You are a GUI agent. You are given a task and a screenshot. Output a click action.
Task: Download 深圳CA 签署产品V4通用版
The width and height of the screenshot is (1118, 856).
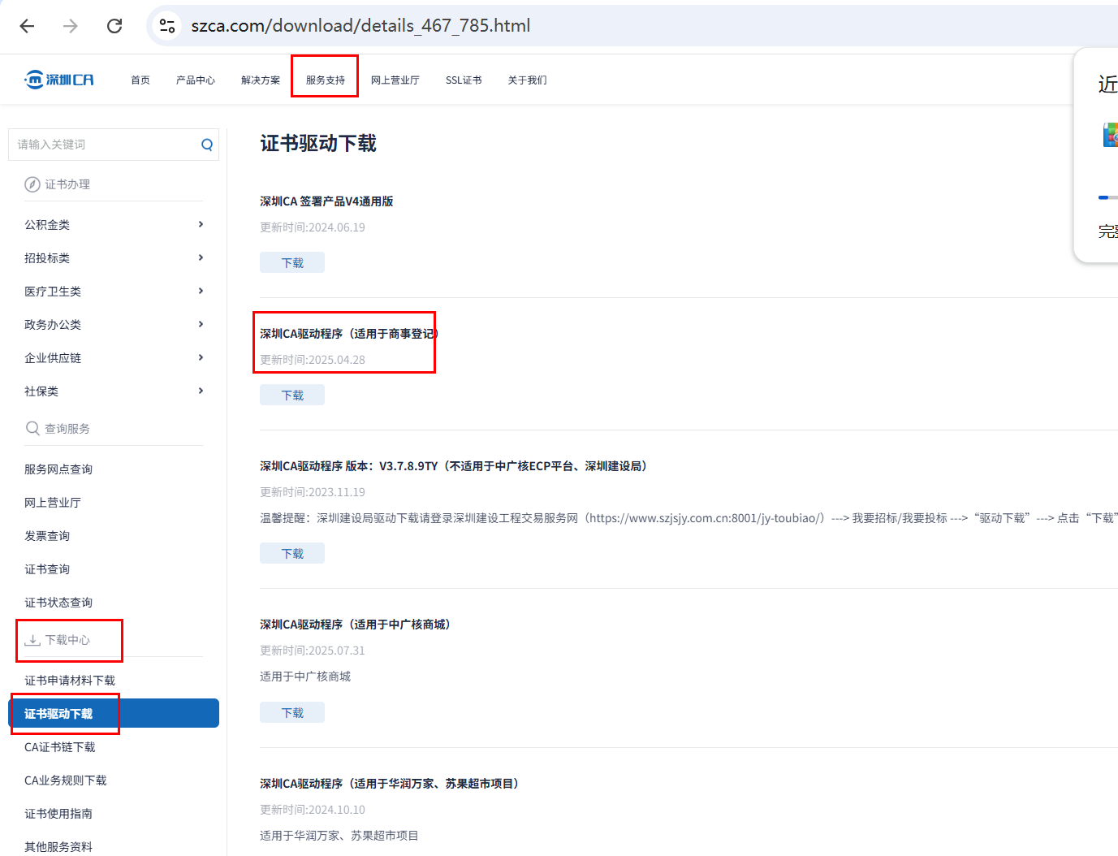[x=292, y=263]
